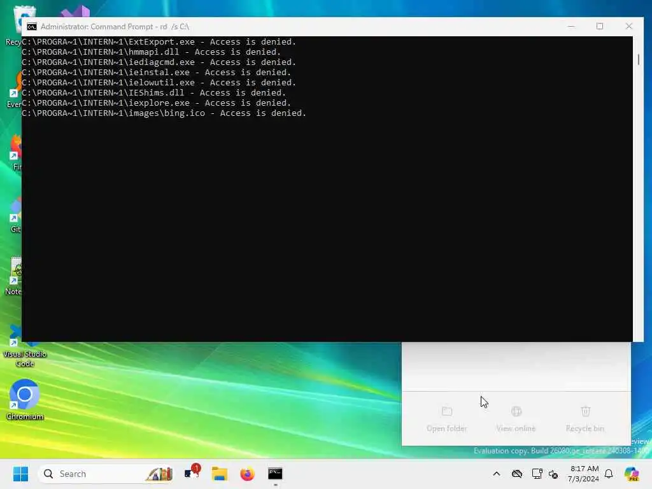Close the Command Prompt window
Image resolution: width=652 pixels, height=489 pixels.
(x=628, y=26)
